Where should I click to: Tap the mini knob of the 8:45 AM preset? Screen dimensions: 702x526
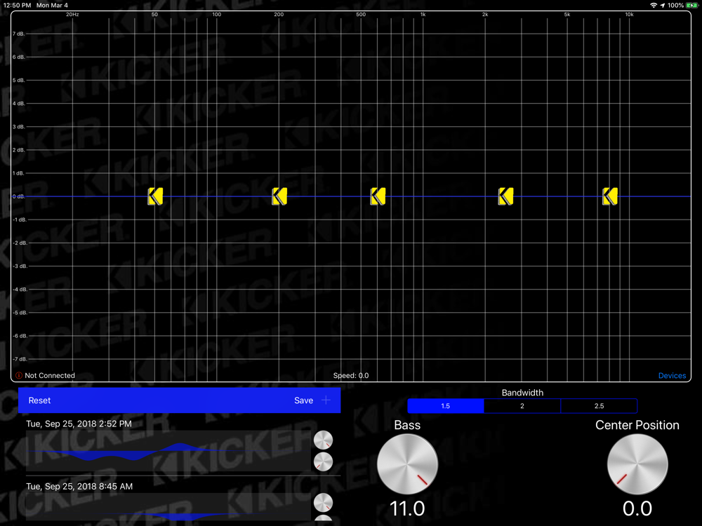(x=323, y=503)
